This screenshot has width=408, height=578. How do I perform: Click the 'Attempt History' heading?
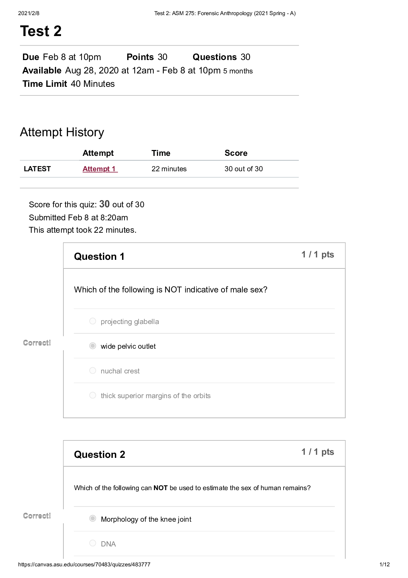click(62, 132)
